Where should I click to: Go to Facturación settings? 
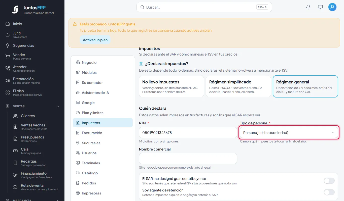[103, 133]
